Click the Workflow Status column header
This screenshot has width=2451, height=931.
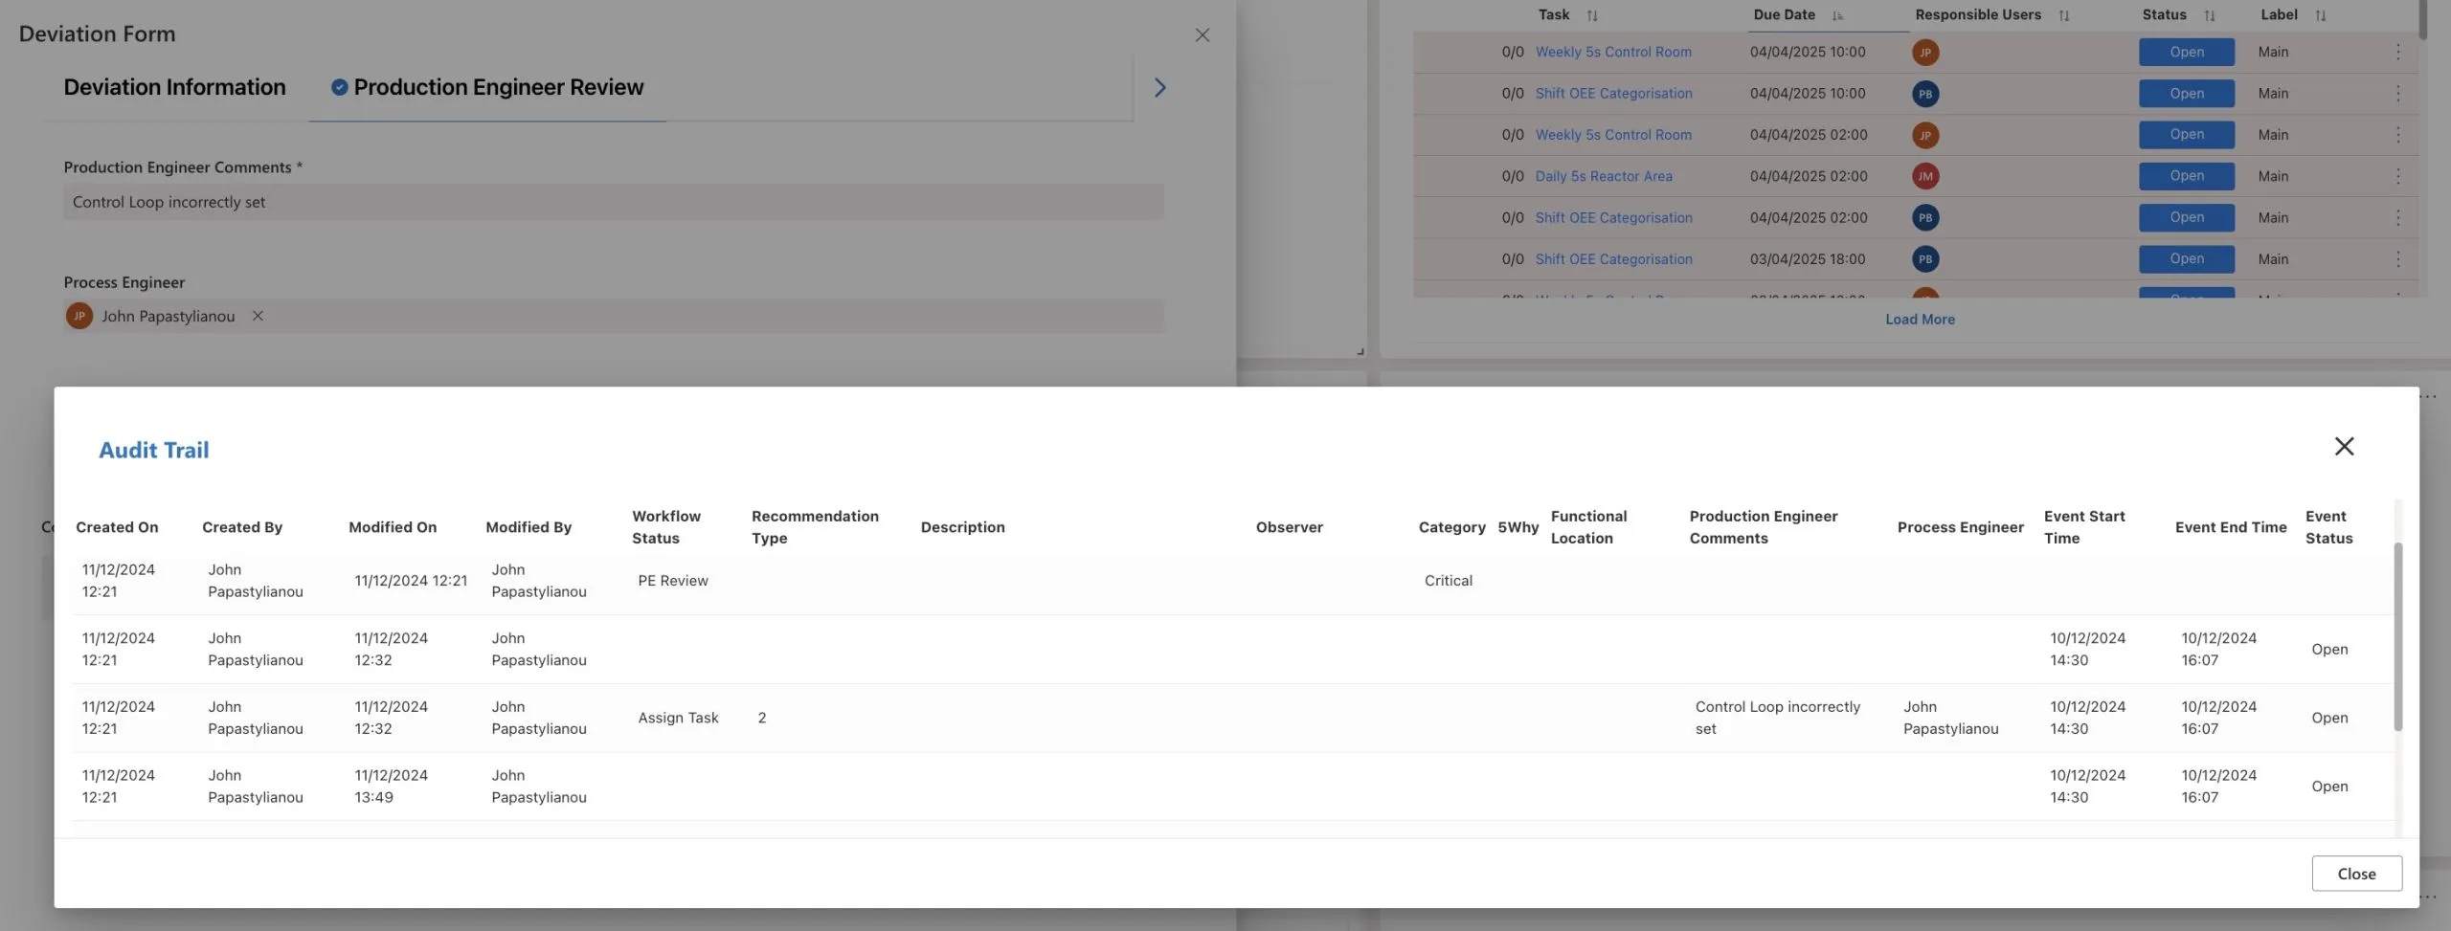click(x=666, y=527)
